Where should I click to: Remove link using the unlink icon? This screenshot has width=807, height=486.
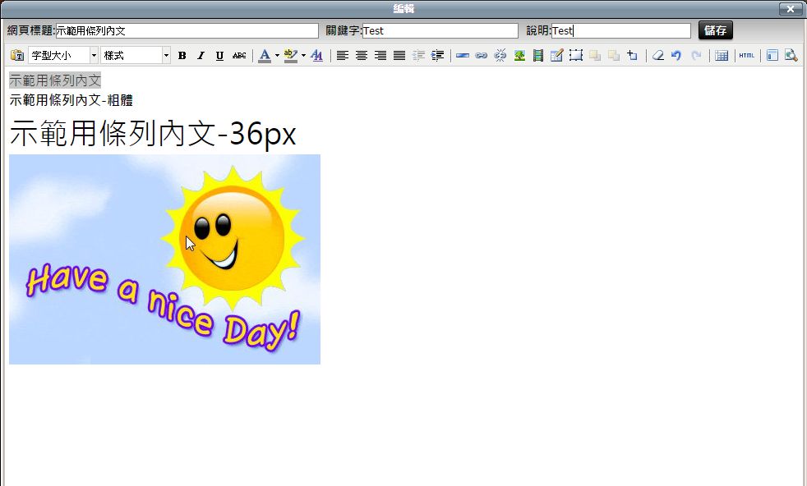coord(500,56)
